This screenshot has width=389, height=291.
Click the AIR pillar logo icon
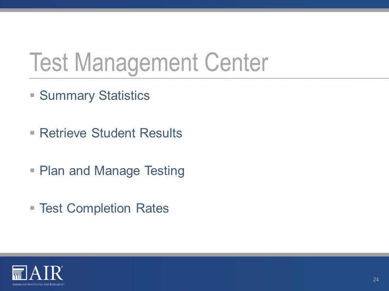tap(19, 273)
